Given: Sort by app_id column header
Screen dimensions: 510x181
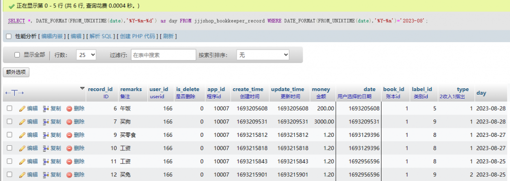Looking at the screenshot, I should [216, 89].
